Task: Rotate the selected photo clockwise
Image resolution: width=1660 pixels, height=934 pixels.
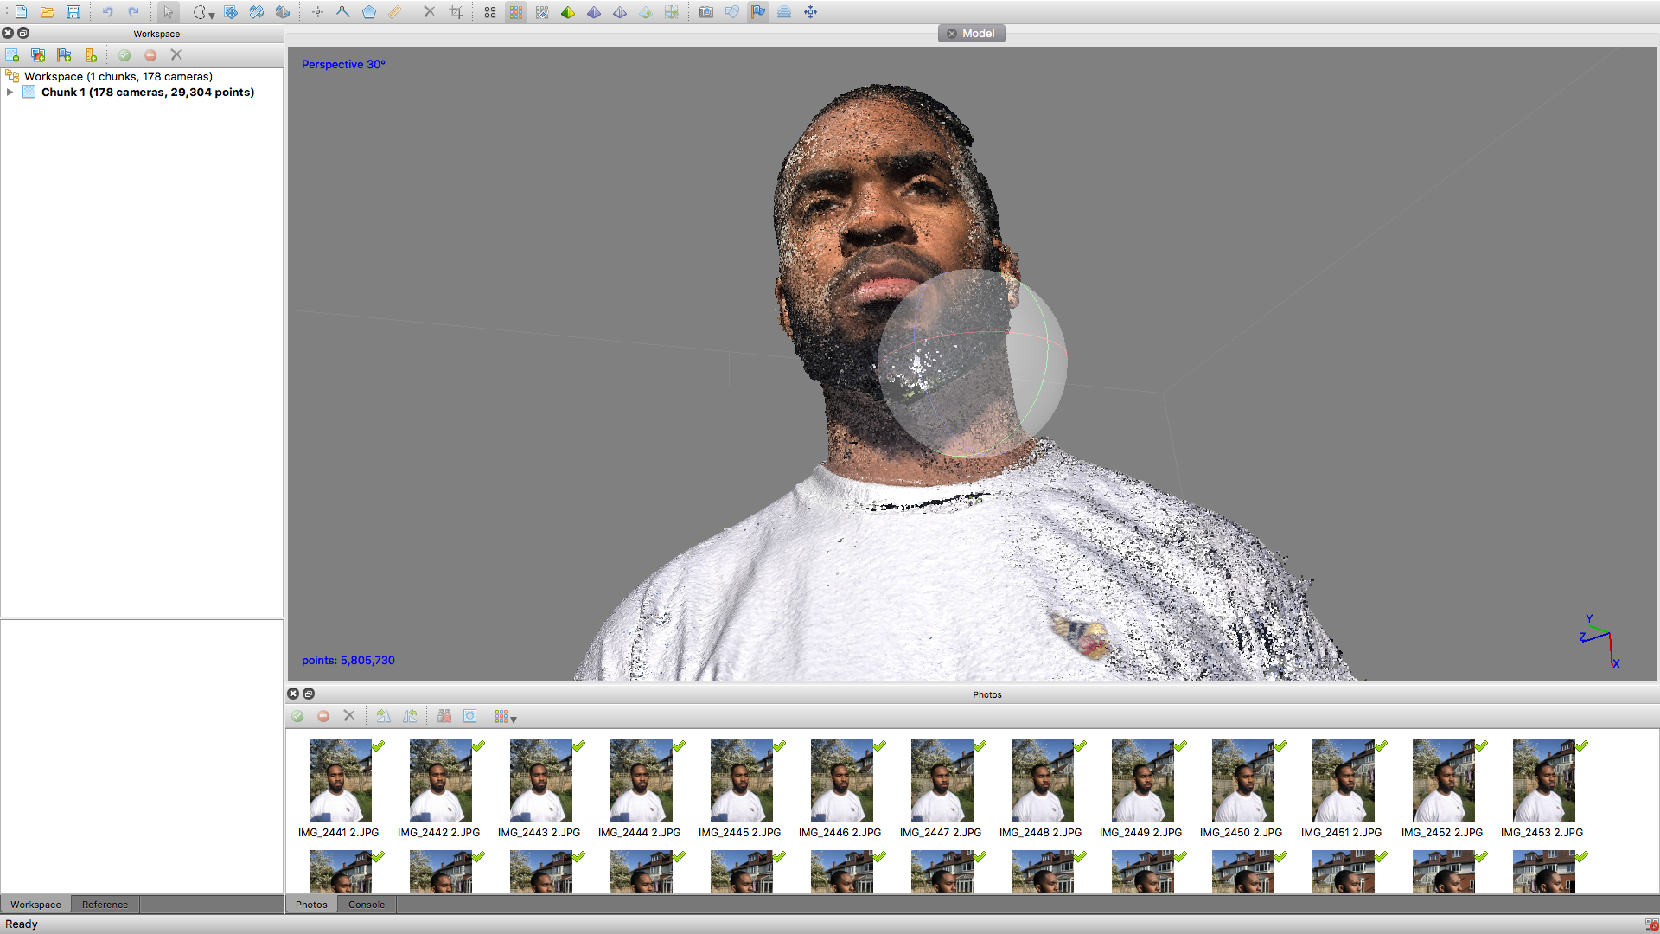Action: [x=384, y=716]
